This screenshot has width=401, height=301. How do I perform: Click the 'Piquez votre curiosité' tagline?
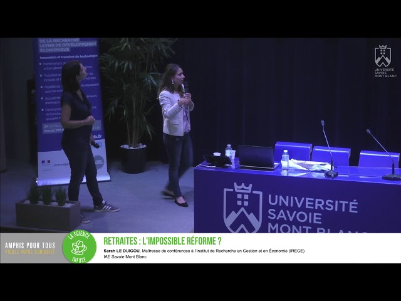pos(30,252)
